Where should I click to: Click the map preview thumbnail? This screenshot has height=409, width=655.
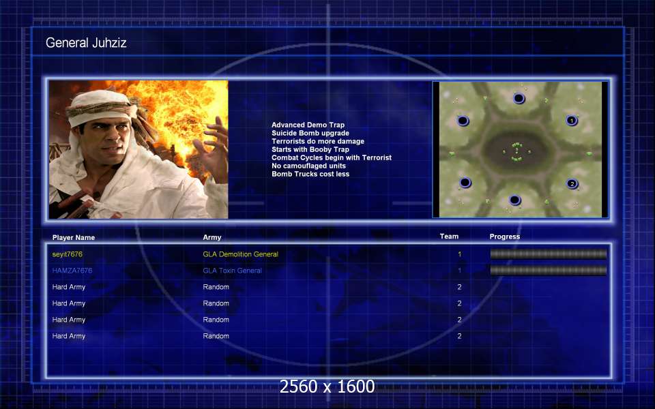point(521,149)
